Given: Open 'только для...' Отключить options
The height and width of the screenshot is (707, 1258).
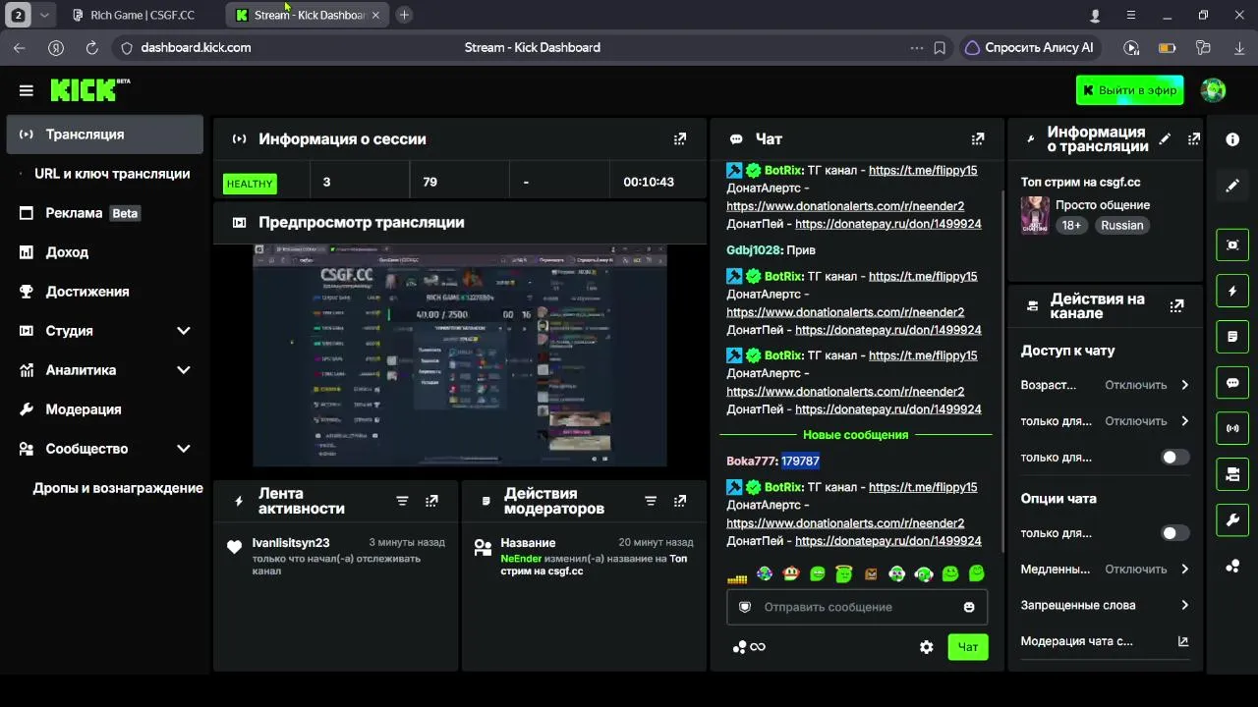Looking at the screenshot, I should 1105,421.
